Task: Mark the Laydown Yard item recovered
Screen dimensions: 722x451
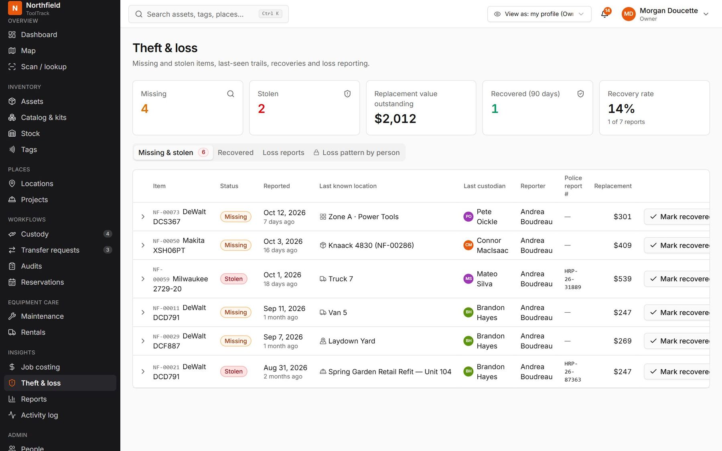Action: [677, 341]
